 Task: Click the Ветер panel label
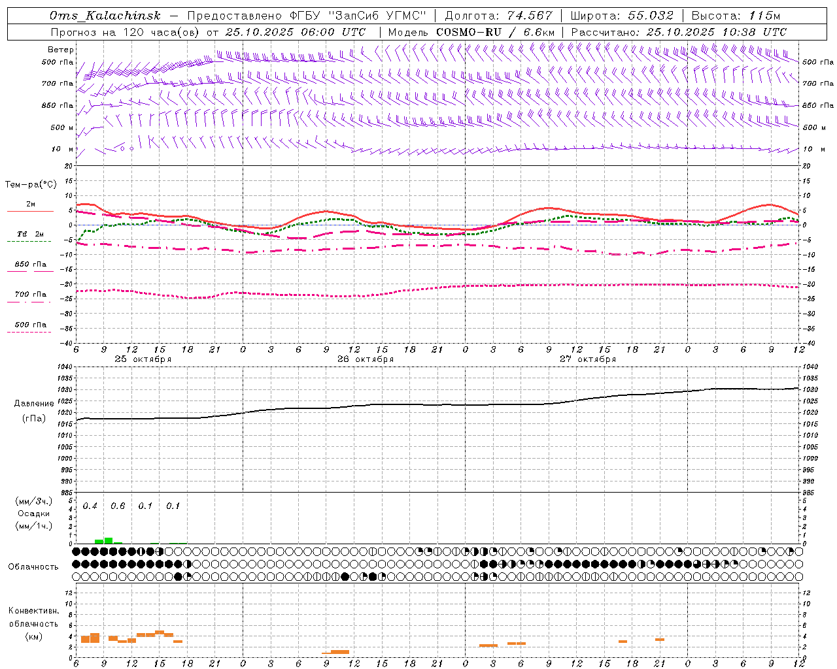point(61,50)
